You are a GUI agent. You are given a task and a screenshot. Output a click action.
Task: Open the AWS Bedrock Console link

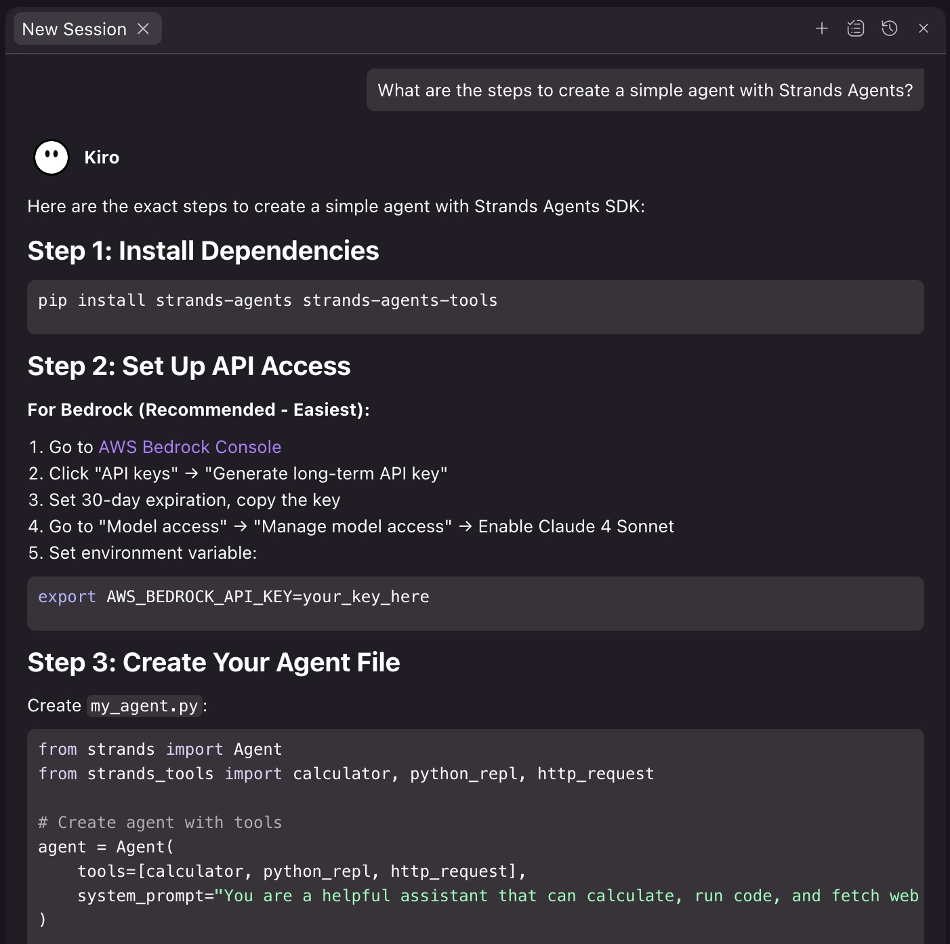[x=190, y=447]
